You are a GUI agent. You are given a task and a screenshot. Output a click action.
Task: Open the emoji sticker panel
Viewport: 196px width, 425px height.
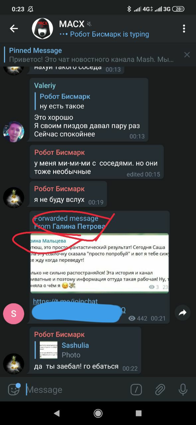pos(14,389)
